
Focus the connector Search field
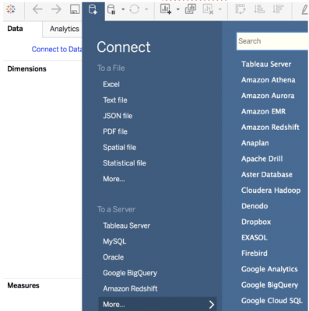click(x=272, y=41)
